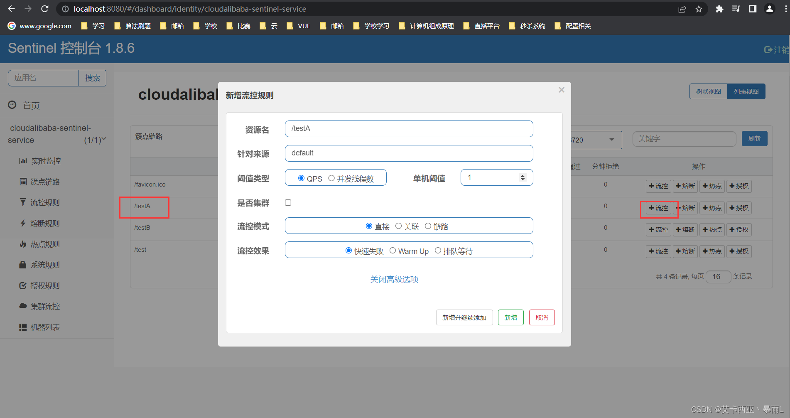This screenshot has width=790, height=418.
Task: Open 流控规则 flow rules in sidebar
Action: click(45, 202)
